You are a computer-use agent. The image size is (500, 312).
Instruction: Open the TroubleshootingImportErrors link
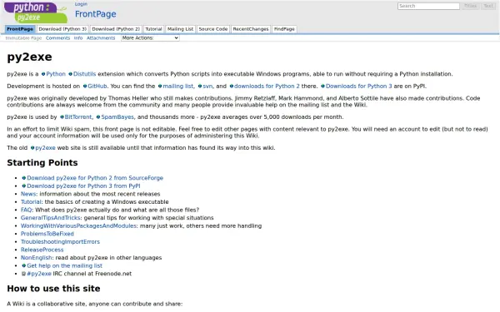coord(60,241)
